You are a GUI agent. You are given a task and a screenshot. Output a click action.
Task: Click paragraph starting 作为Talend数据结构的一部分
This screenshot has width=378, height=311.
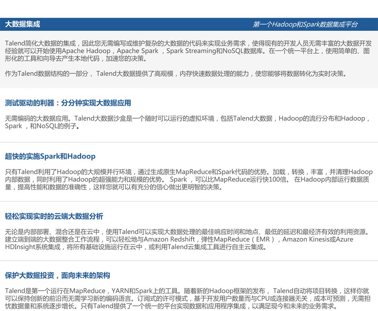point(176,74)
